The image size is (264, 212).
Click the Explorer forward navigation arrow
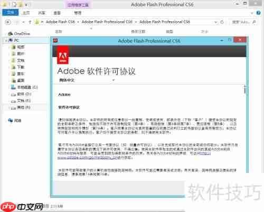click(16, 22)
